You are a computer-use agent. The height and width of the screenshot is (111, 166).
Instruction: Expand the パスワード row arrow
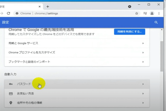click(x=143, y=84)
